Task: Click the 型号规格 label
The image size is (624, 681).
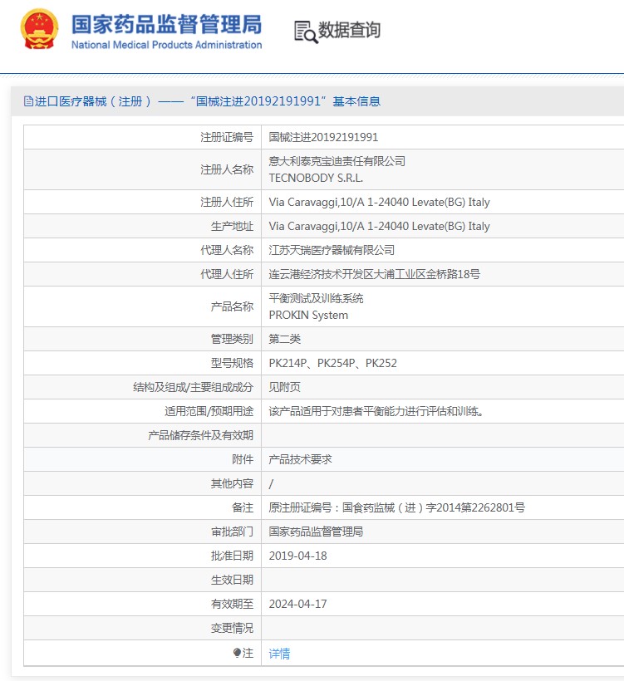Action: coord(232,363)
